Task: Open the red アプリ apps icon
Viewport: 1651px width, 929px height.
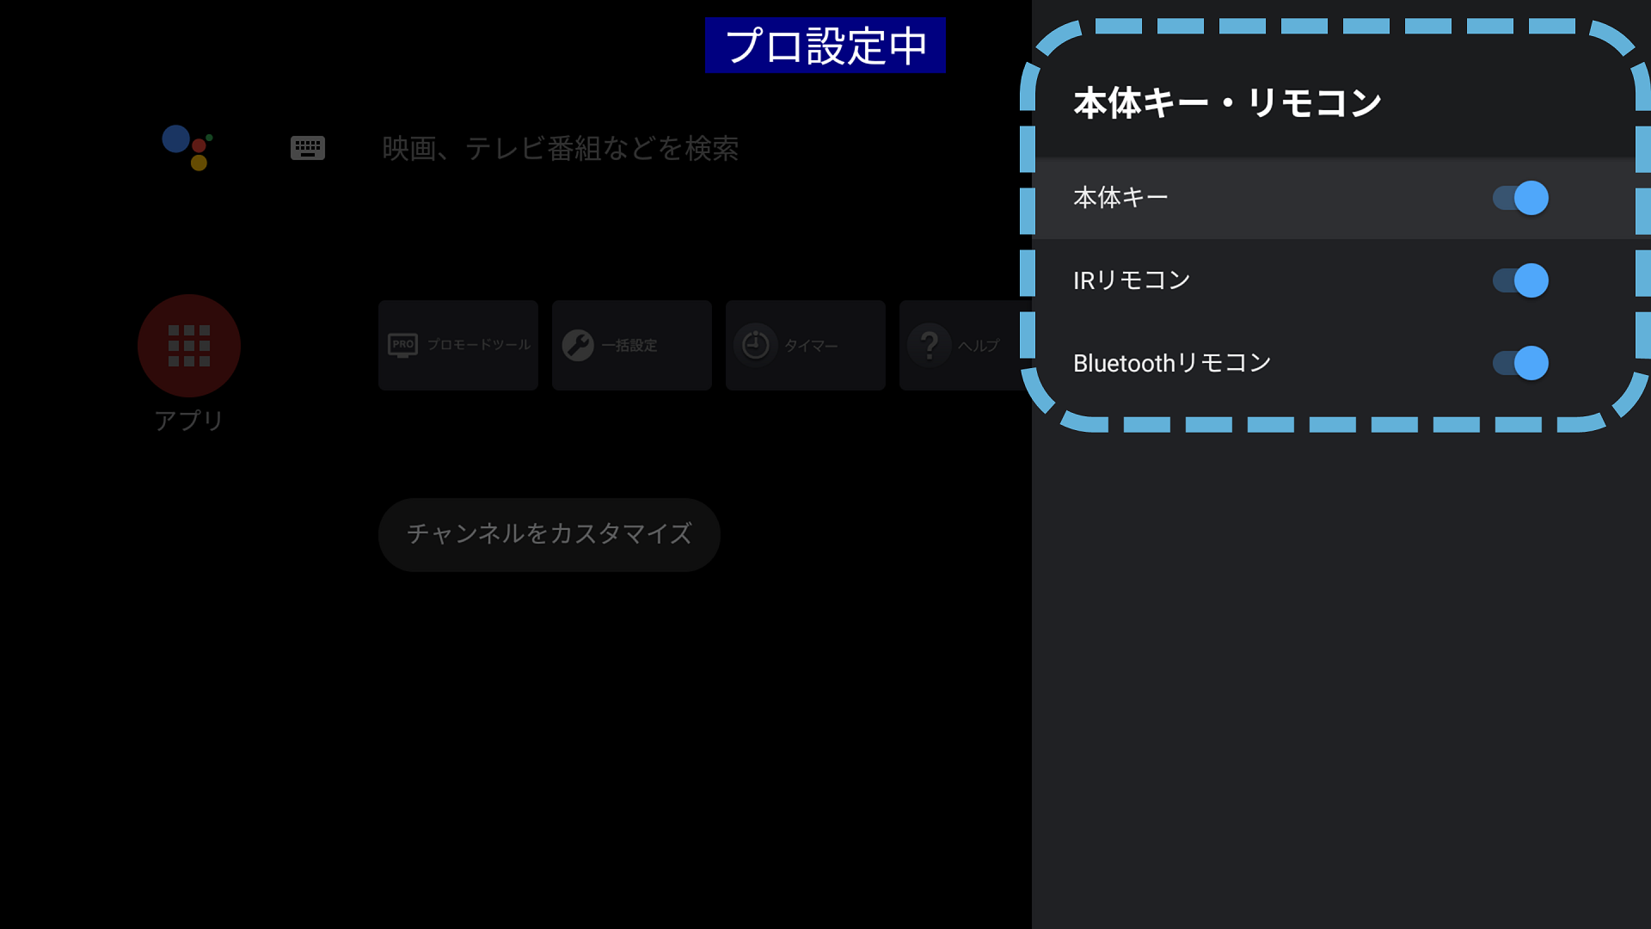Action: (189, 346)
